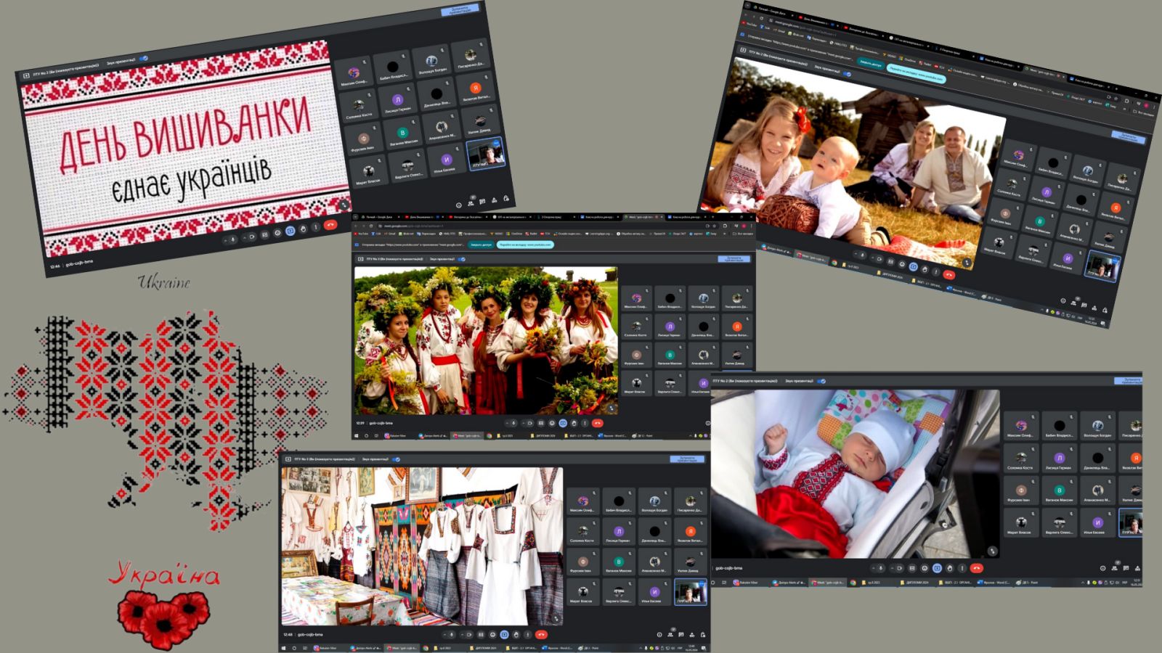
Task: Leave the call in the family-picnic Meet window
Action: tap(948, 274)
